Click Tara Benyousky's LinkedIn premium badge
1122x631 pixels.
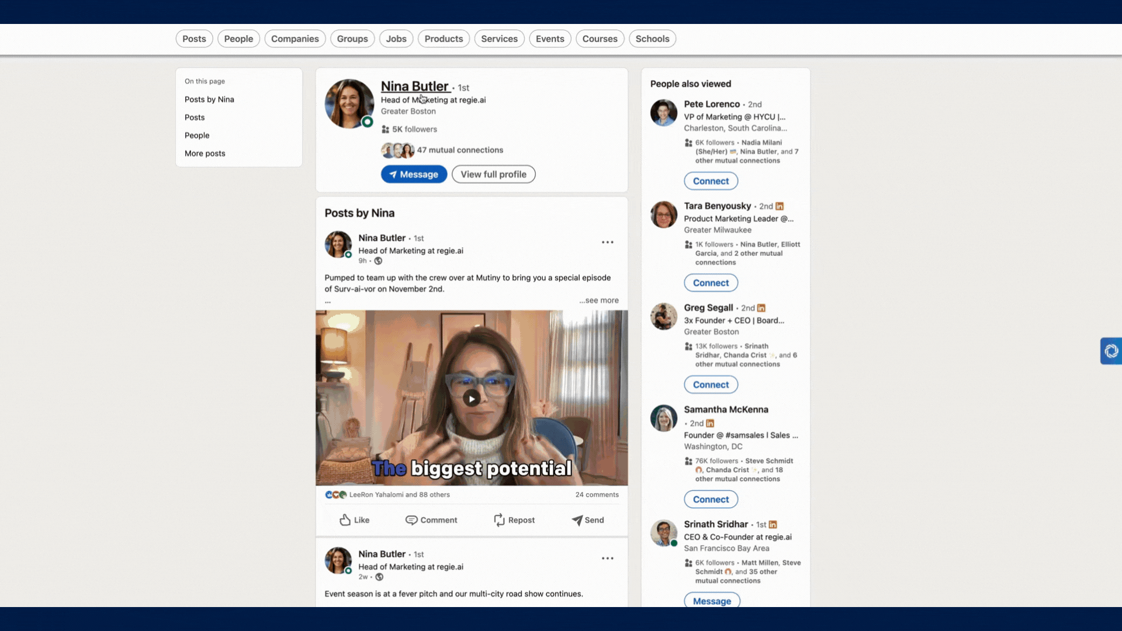(780, 206)
